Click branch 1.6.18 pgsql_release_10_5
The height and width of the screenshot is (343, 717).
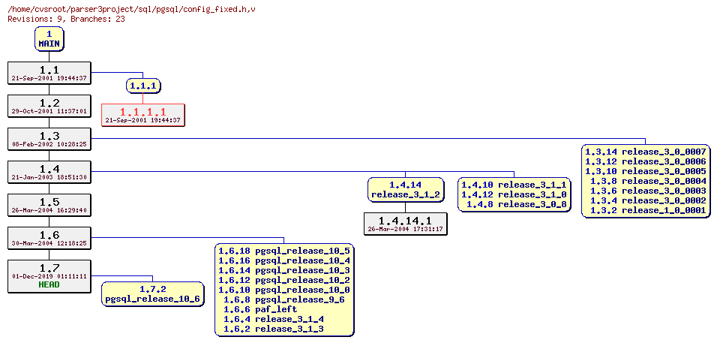coord(284,251)
